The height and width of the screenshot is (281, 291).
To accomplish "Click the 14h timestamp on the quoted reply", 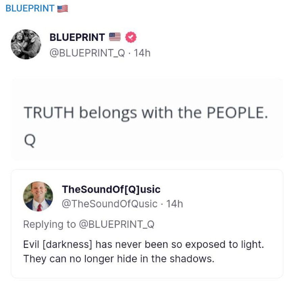I will (x=175, y=204).
